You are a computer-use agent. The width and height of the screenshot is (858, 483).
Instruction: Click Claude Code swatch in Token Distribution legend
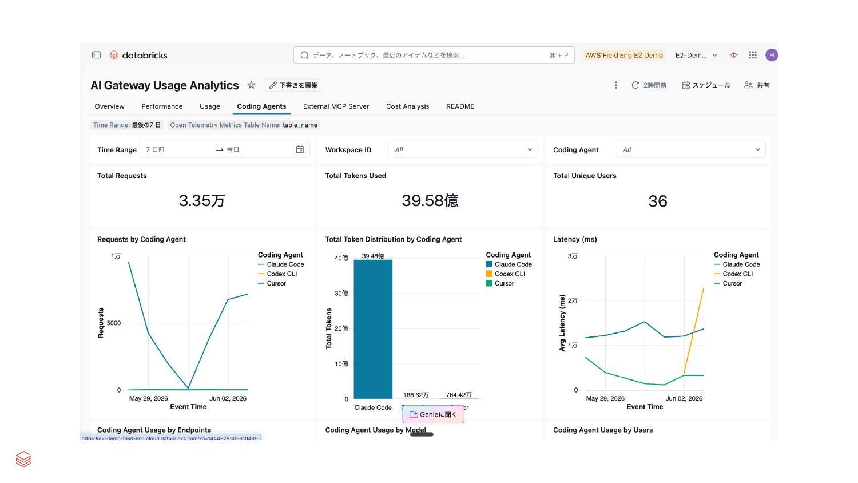(489, 264)
